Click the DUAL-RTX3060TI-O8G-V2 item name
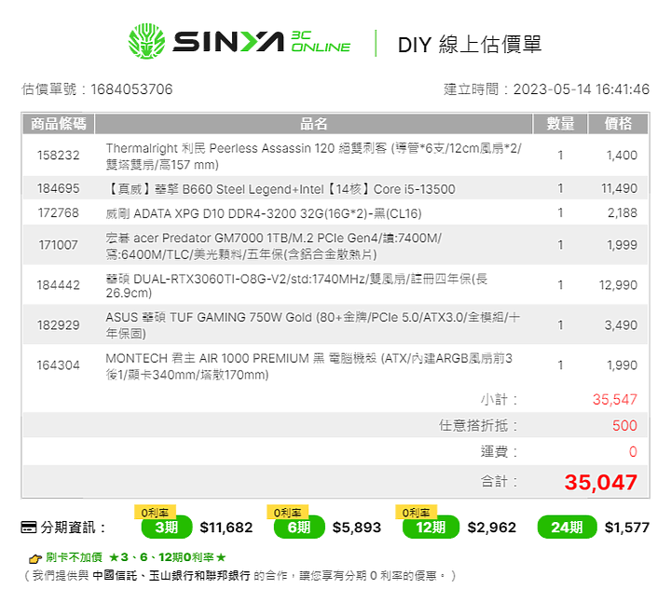 click(296, 286)
